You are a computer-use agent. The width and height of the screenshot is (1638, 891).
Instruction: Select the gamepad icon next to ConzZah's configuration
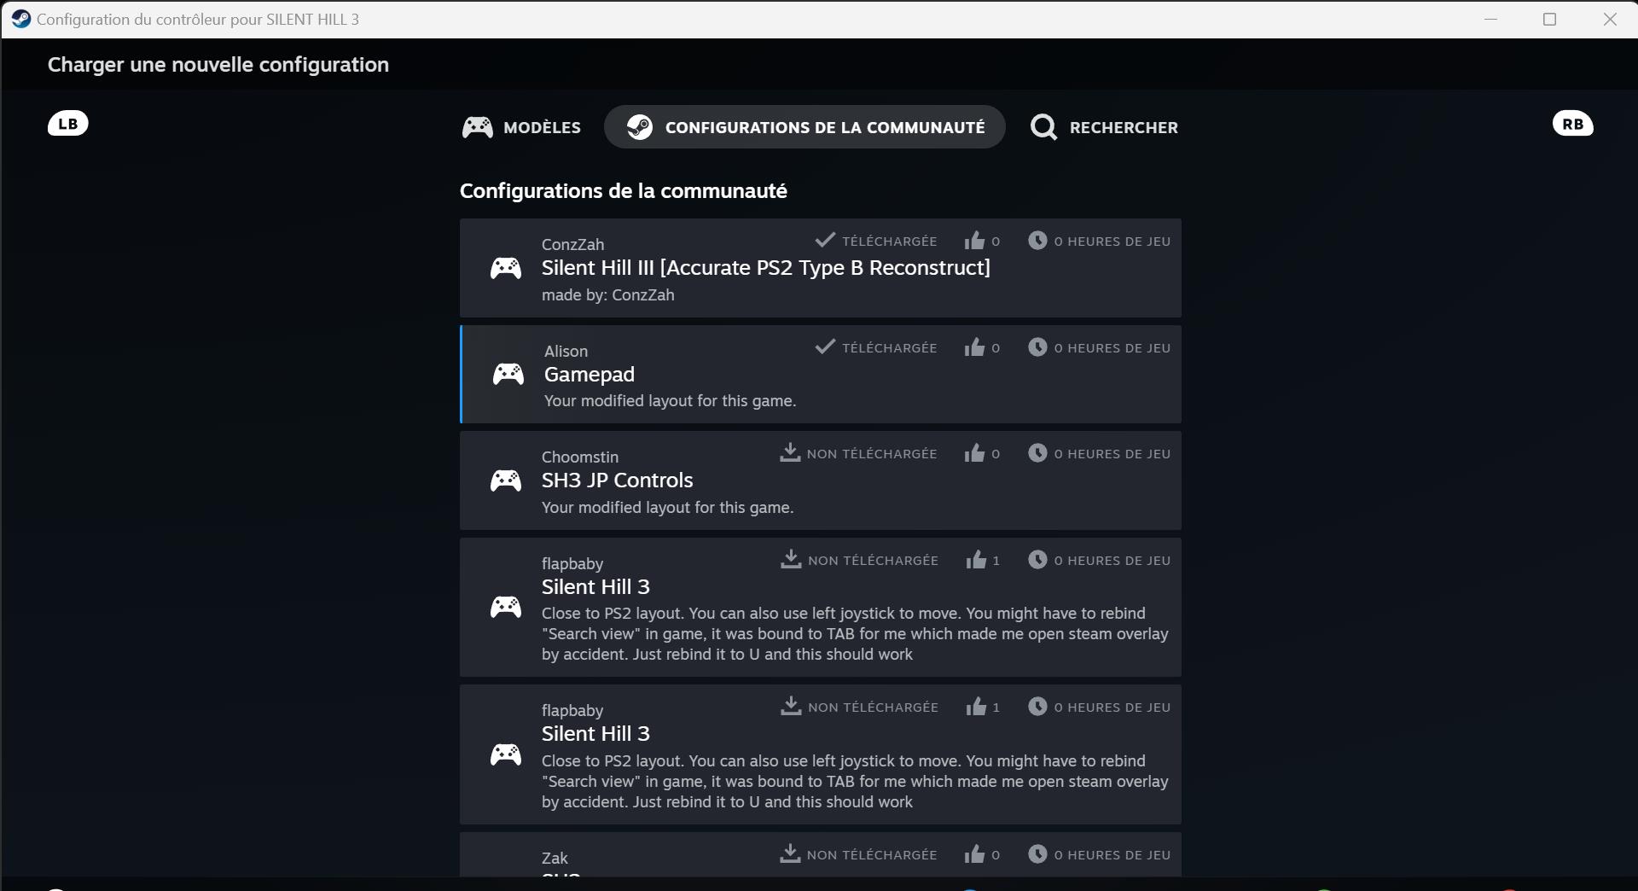coord(505,267)
